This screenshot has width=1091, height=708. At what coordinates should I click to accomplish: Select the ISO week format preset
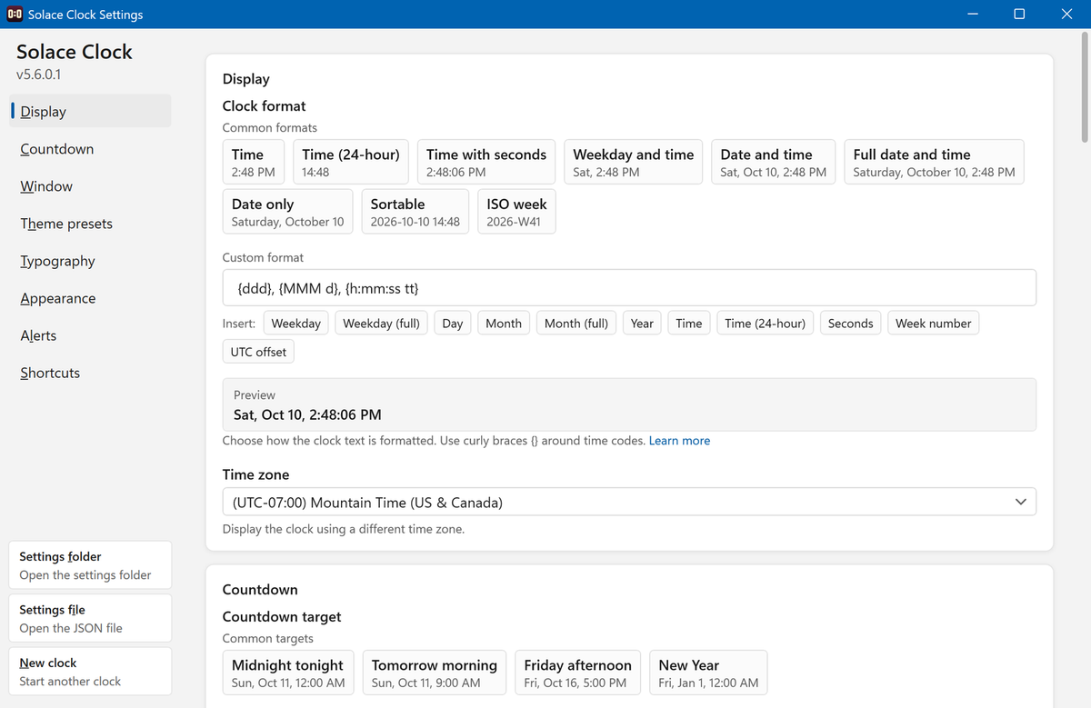coord(516,212)
